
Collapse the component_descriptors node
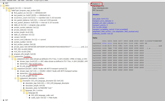(15, 78)
